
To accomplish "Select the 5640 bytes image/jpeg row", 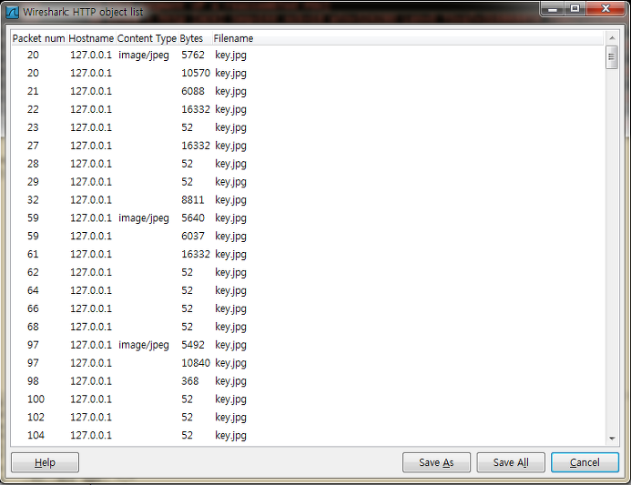I will coord(308,218).
